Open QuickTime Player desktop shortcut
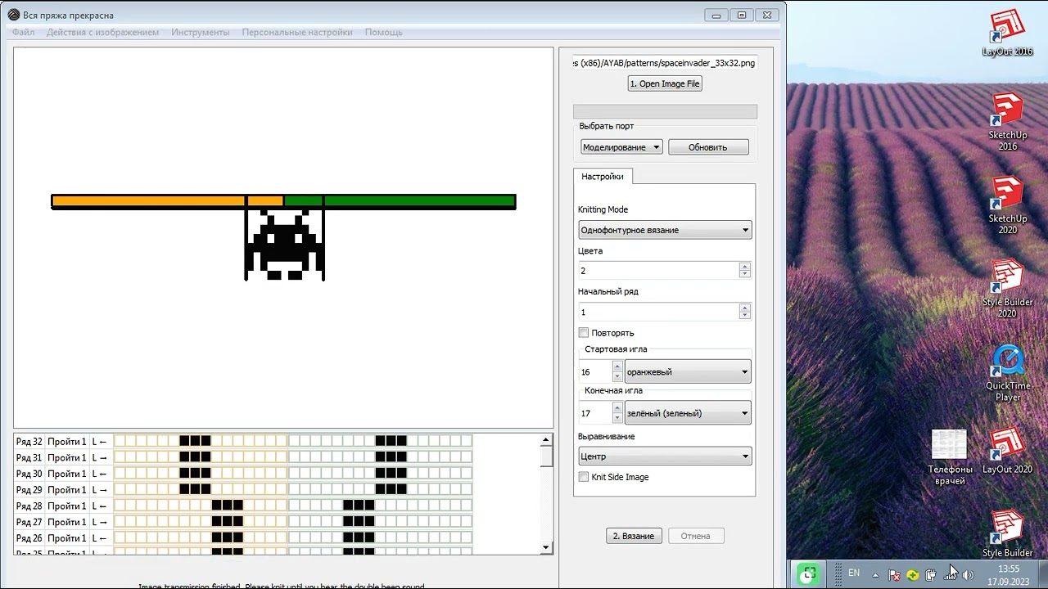1048x589 pixels. (x=1008, y=373)
